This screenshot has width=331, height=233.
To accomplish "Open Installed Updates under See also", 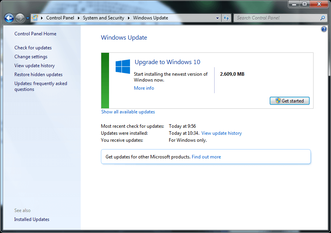I will pos(32,219).
